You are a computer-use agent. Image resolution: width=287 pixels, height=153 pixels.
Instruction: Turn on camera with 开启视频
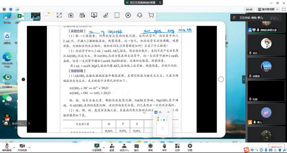click(22, 147)
